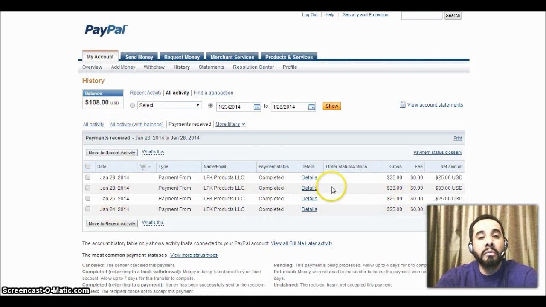Open Details for the $33.00 payment
This screenshot has height=307, width=546.
[309, 188]
